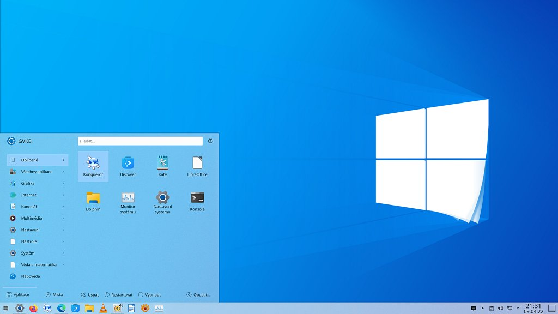This screenshot has height=314, width=558.
Task: Select the Oblíbené category
Action: (x=38, y=160)
